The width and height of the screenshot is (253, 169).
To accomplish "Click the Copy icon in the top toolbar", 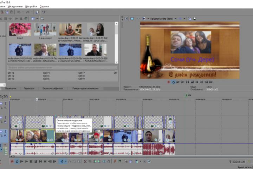I will click(7, 12).
